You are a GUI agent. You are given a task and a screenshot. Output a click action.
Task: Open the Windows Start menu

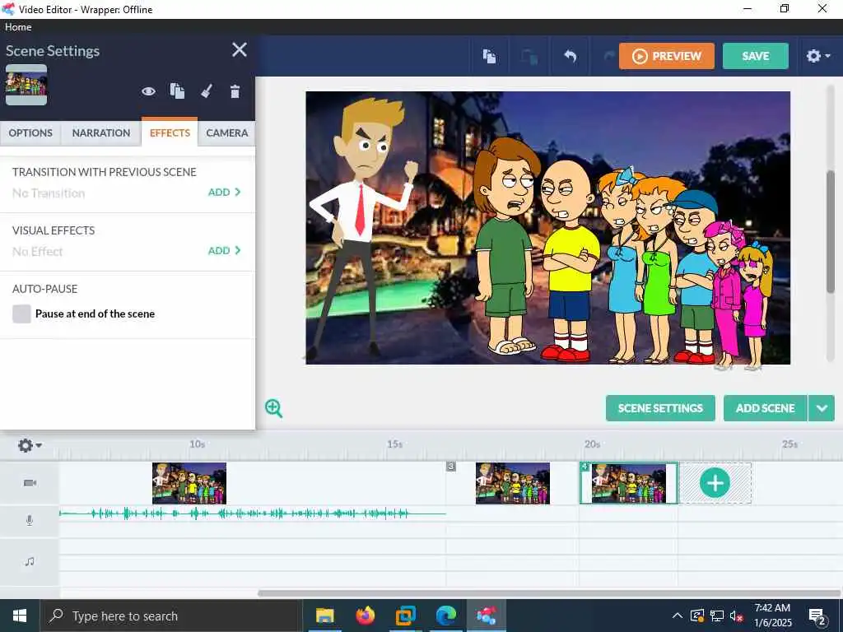click(20, 616)
